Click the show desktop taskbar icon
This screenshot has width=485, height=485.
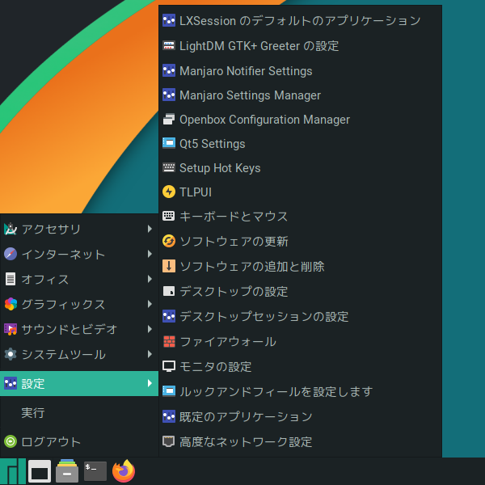[40, 471]
